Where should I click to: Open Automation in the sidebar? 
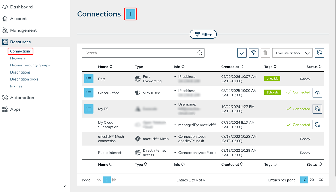coord(22,98)
